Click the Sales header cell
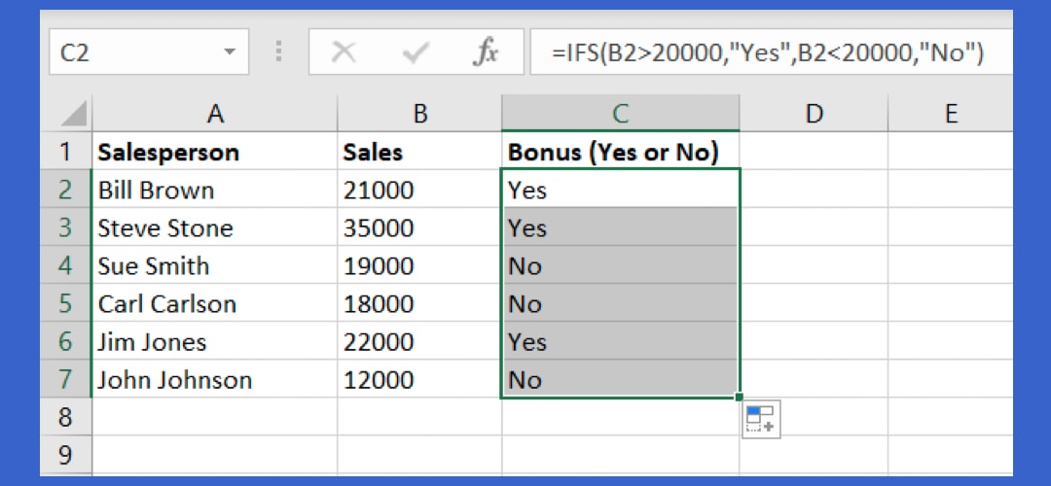Viewport: 1051px width, 486px height. click(419, 152)
